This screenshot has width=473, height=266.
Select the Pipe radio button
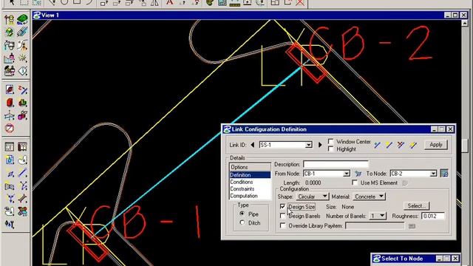coord(242,214)
